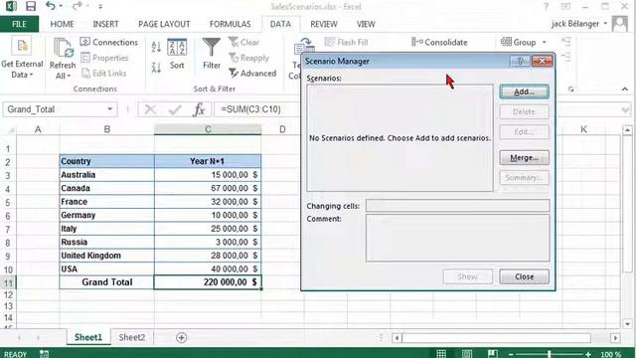The height and width of the screenshot is (358, 636).
Task: Switch to the HOME tab
Action: pyautogui.click(x=62, y=24)
